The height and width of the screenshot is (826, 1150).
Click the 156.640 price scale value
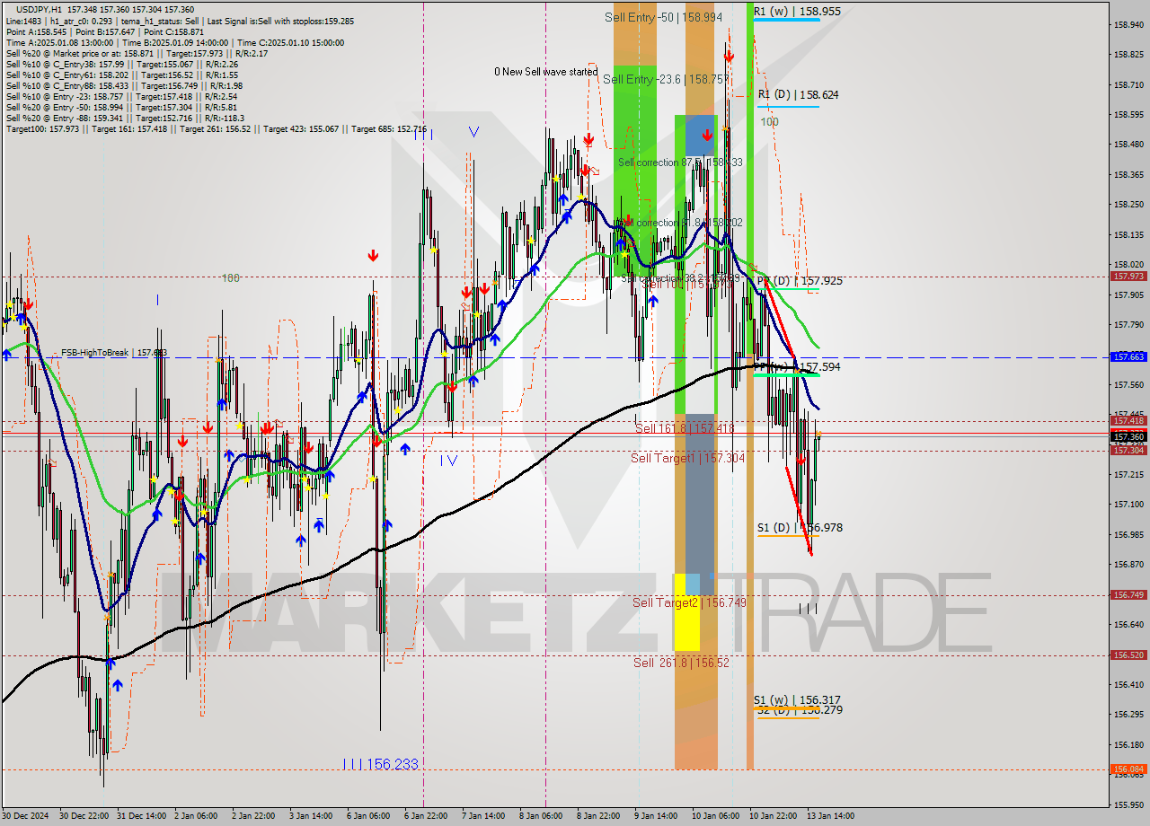(x=1128, y=624)
